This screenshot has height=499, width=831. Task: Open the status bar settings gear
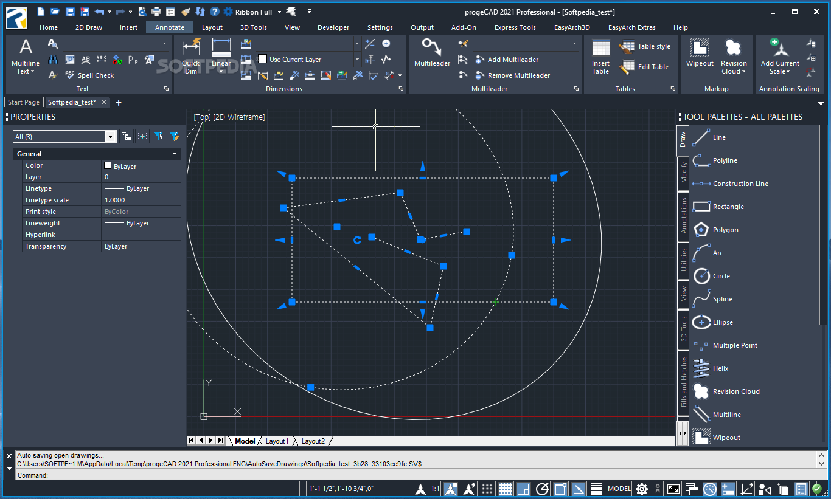[x=642, y=489]
